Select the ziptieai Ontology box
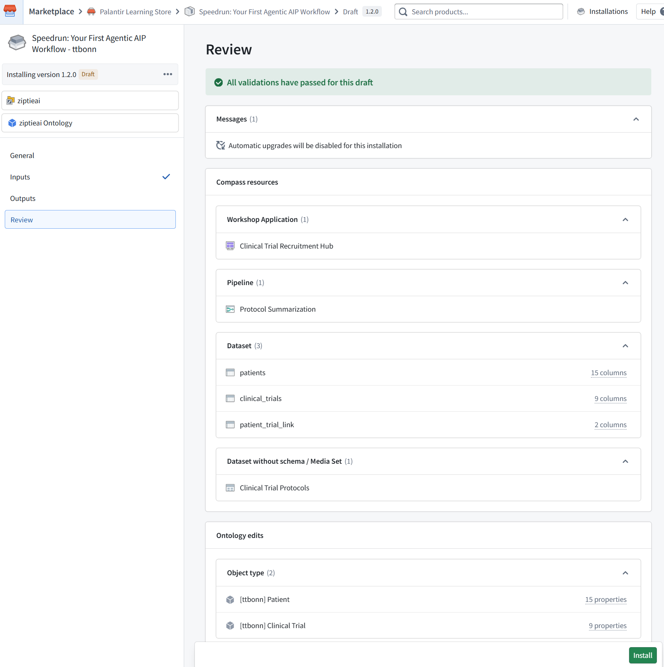 [x=90, y=123]
